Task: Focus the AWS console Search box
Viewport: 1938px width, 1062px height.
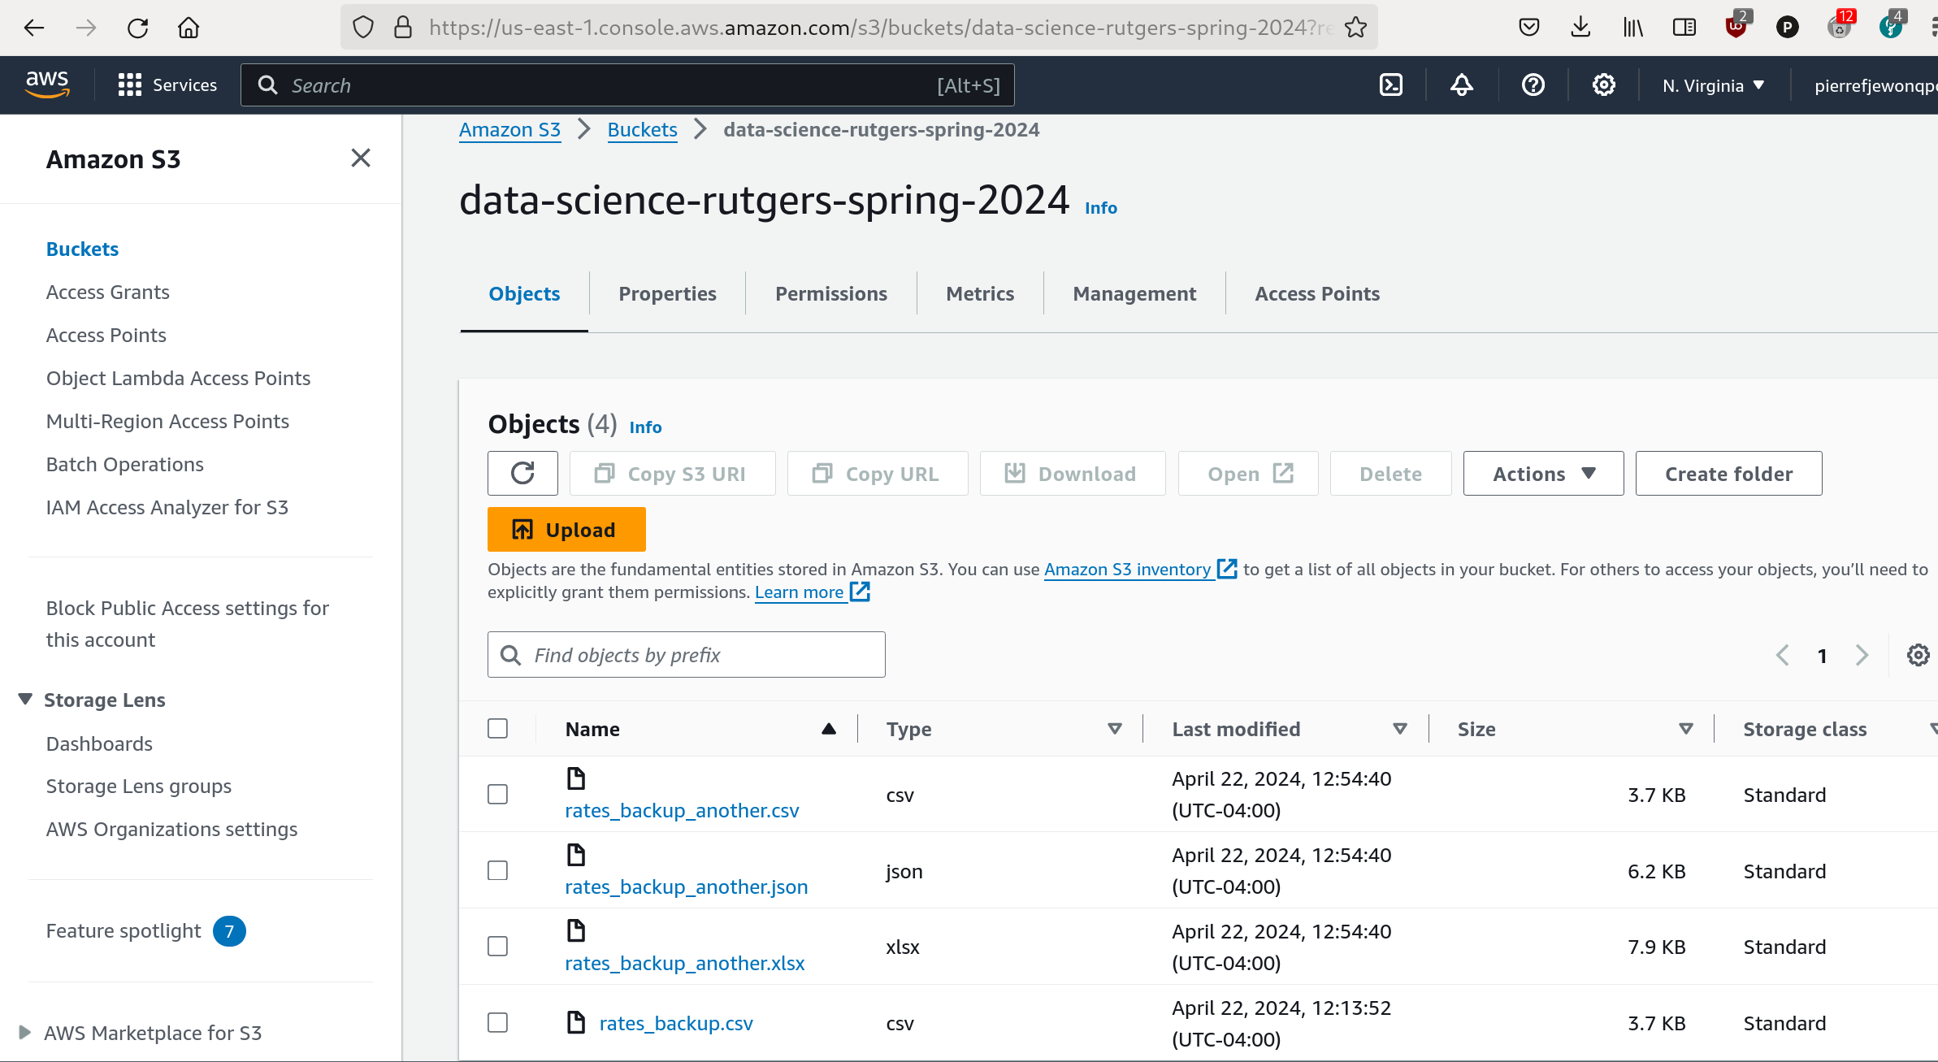Action: point(627,85)
